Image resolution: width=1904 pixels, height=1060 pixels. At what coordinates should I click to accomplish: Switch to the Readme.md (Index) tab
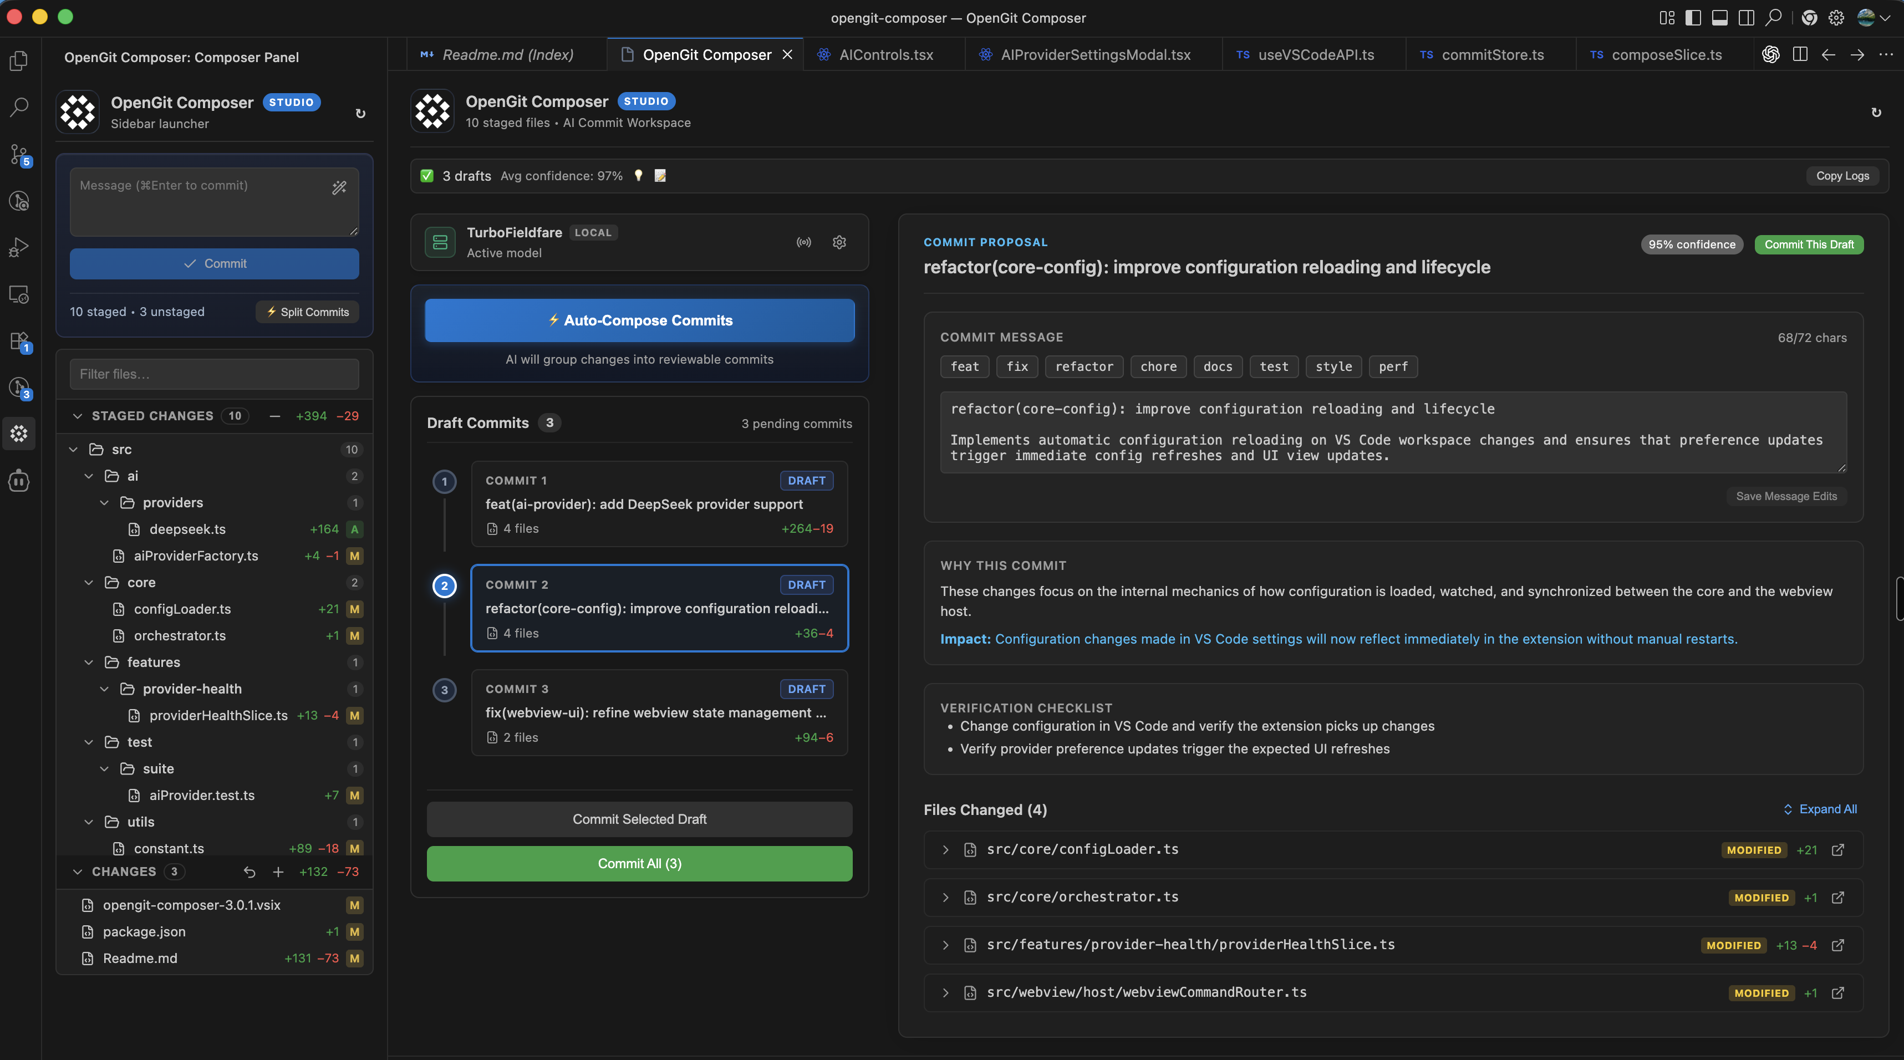(506, 55)
